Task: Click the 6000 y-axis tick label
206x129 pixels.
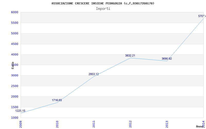Action: point(15,12)
